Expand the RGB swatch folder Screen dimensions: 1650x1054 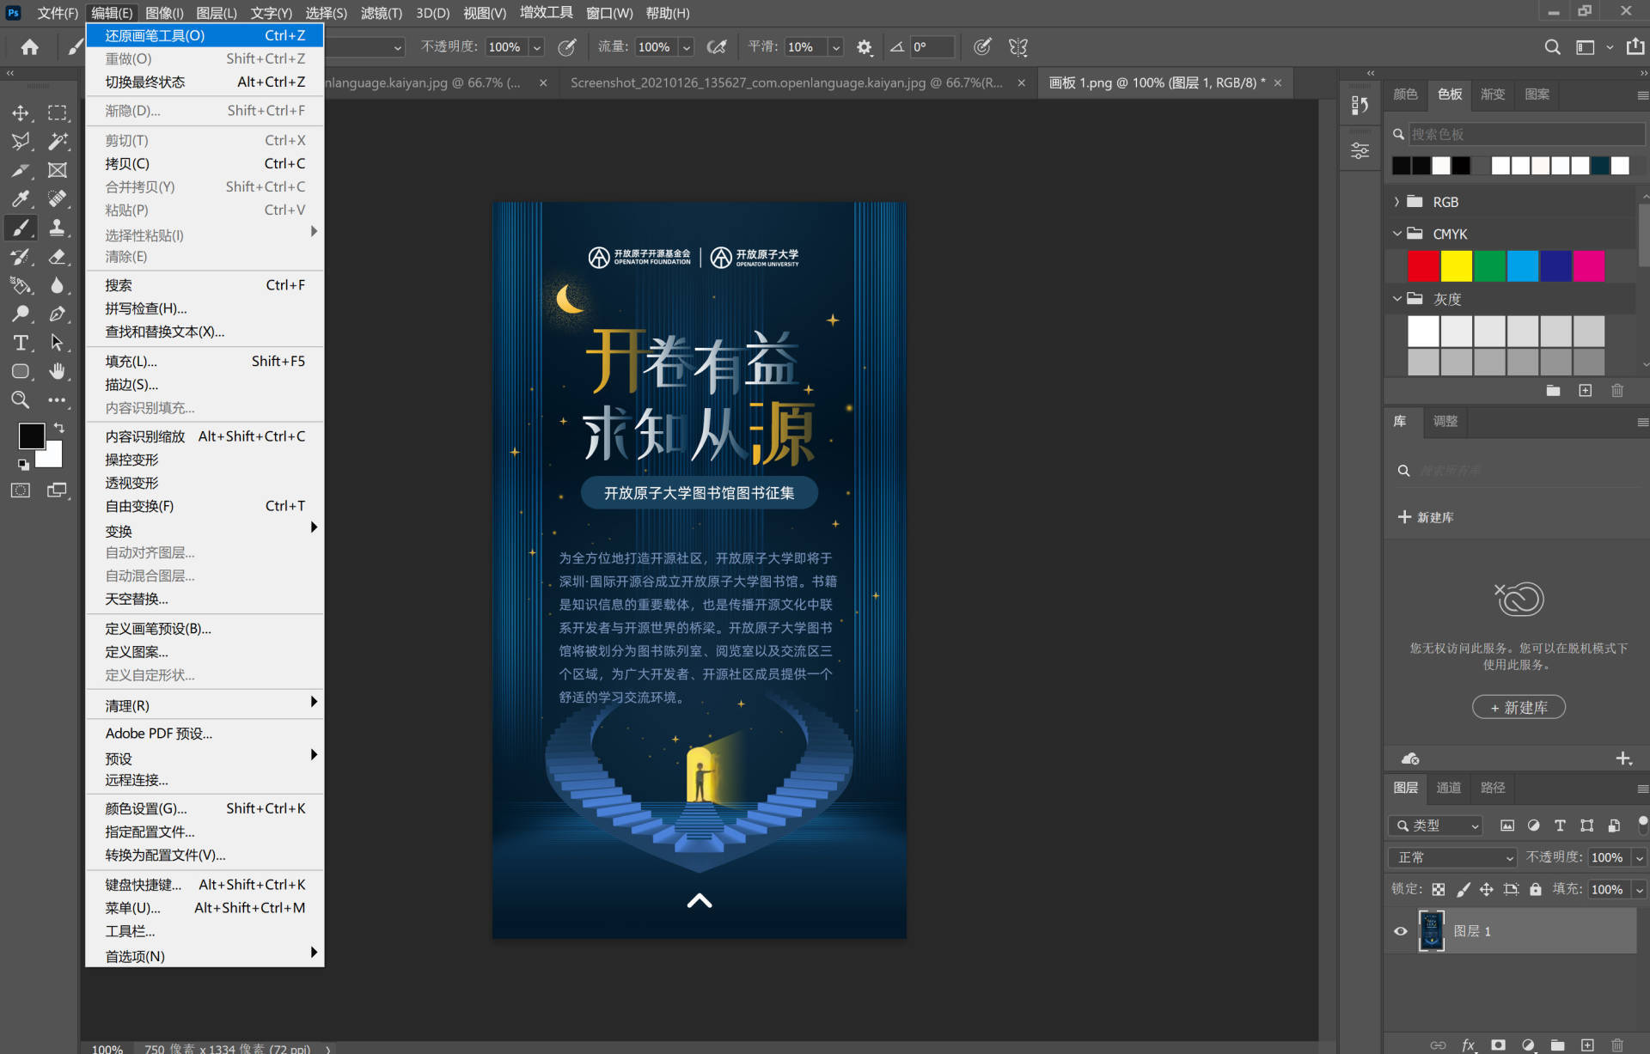click(1396, 202)
